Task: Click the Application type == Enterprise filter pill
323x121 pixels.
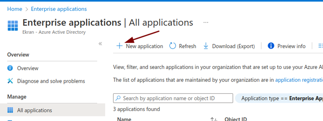Action: point(279,98)
